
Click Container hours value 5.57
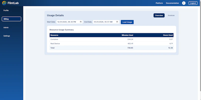171,39
